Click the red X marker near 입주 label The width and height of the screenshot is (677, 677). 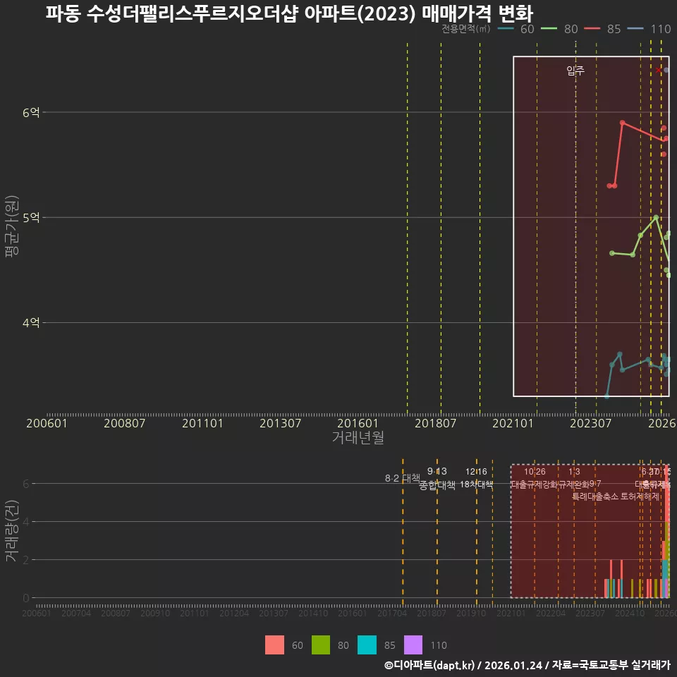[659, 70]
